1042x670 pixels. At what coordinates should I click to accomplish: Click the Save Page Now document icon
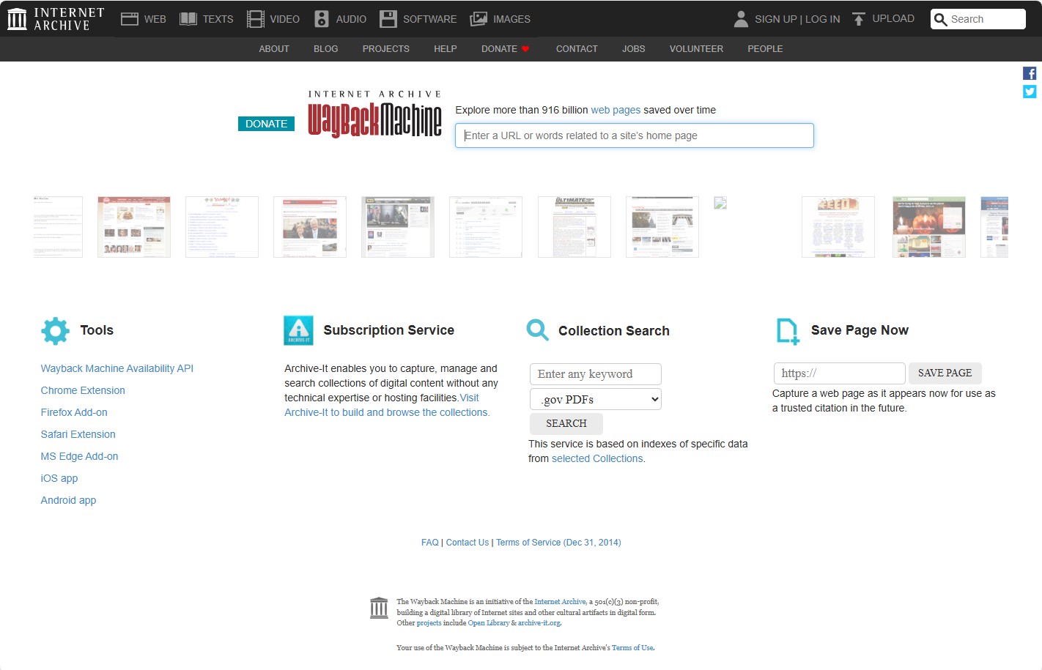coord(786,330)
